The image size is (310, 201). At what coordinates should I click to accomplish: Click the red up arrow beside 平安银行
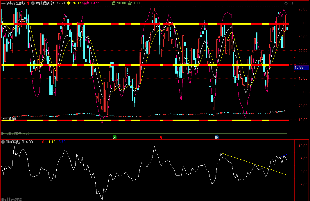(x=28, y=3)
